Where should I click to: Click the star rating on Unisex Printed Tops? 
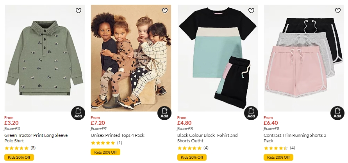[x=103, y=143]
